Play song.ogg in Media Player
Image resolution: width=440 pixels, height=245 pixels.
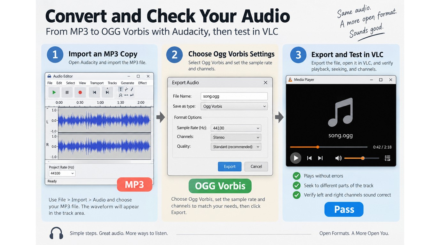tap(296, 158)
